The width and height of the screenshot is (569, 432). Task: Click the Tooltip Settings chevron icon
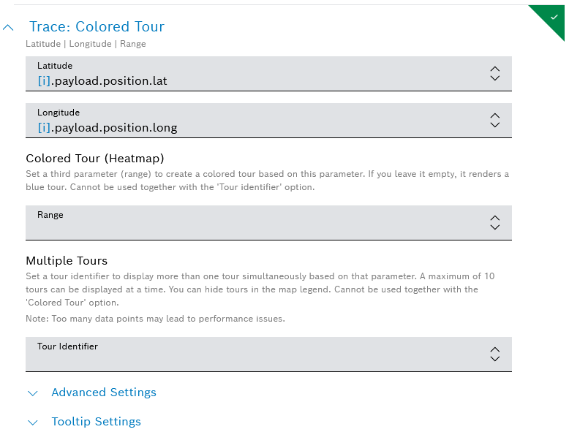32,422
